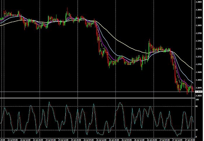Click the 26 Jul 12:00 time label
Viewport: 204px width, 141px height.
click(139, 140)
